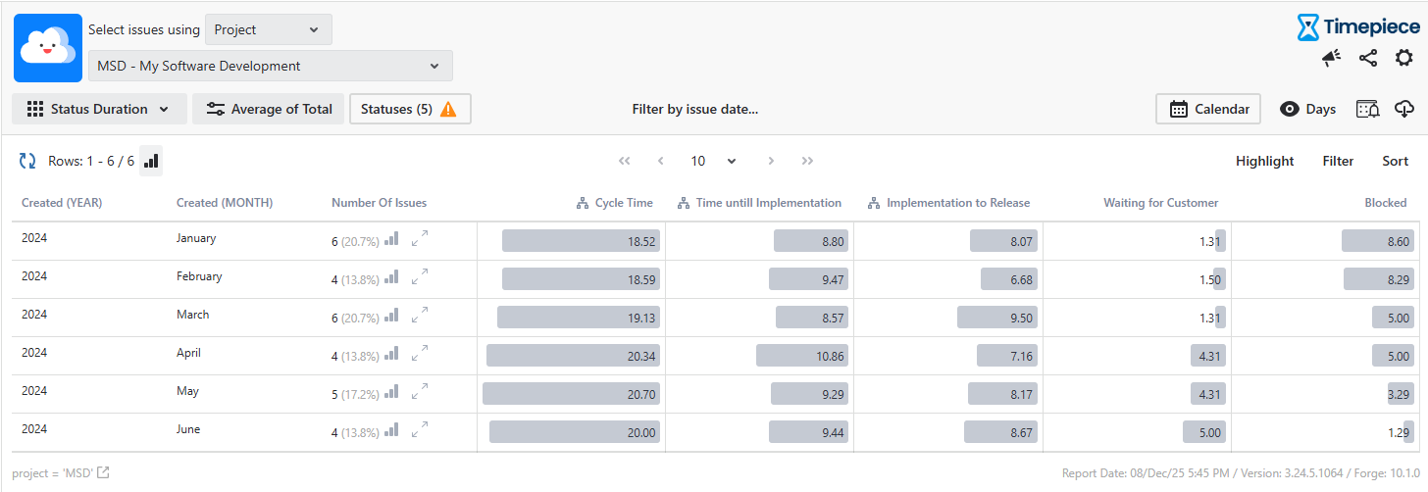The image size is (1428, 492).
Task: Click the Statuses (5) button
Action: (x=409, y=109)
